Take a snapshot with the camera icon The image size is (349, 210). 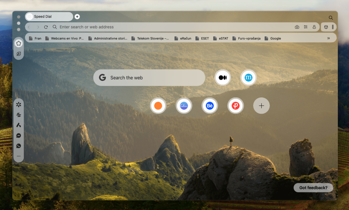click(x=297, y=27)
